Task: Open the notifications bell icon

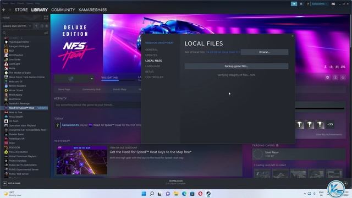Action: 301,4
